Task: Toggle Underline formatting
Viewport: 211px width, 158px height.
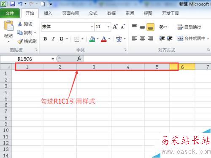Action: [x=61, y=39]
